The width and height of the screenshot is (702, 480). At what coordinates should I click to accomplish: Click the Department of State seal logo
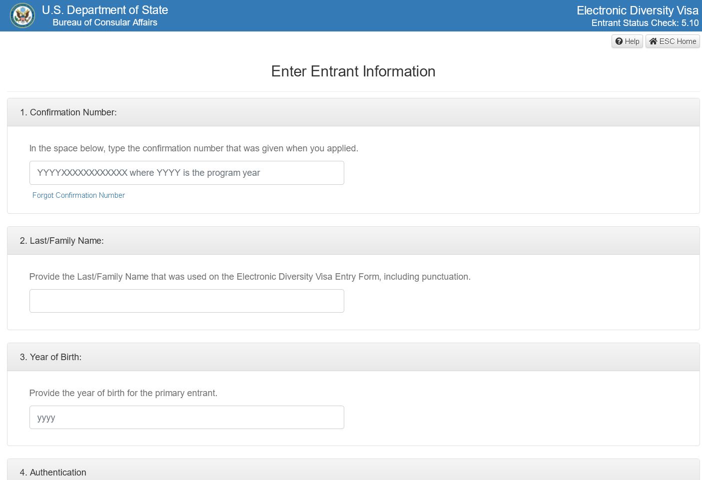coord(22,15)
